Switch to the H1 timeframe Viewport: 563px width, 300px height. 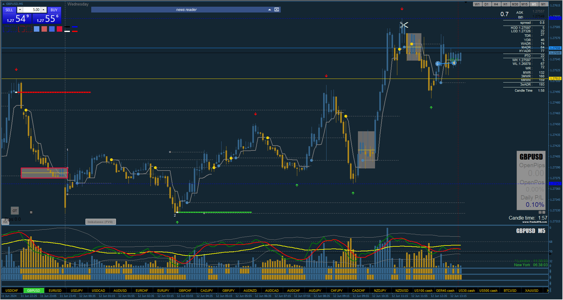[506, 4]
